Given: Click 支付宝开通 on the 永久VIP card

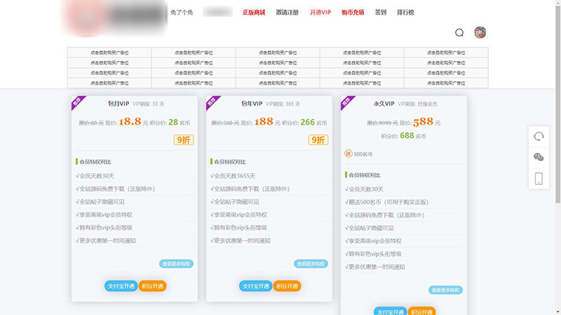Looking at the screenshot, I should [x=391, y=311].
